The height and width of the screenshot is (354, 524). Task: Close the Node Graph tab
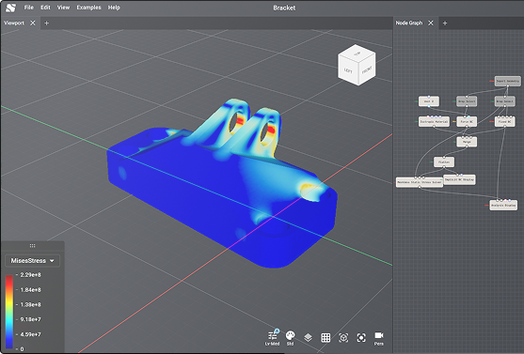[x=431, y=23]
